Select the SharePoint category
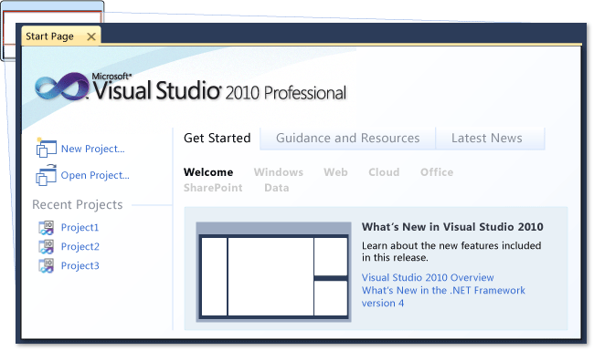This screenshot has height=351, width=594. (x=213, y=188)
